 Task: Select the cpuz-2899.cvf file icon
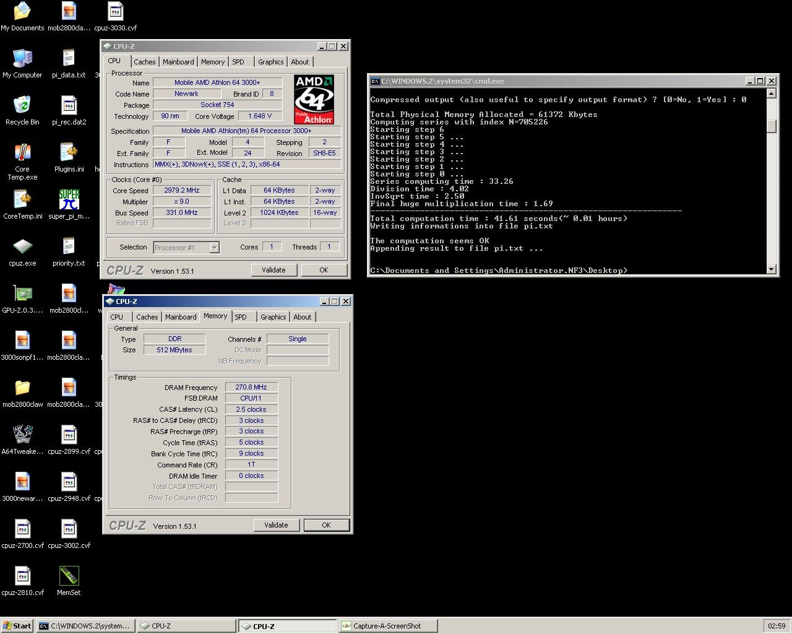(x=69, y=440)
